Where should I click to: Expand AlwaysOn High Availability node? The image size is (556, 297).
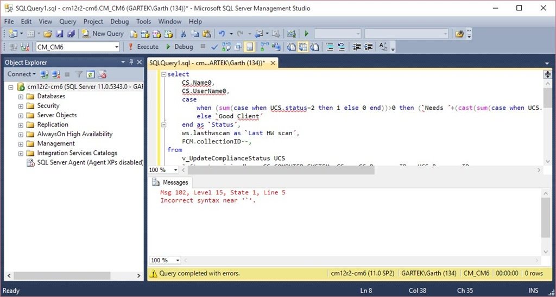point(21,135)
